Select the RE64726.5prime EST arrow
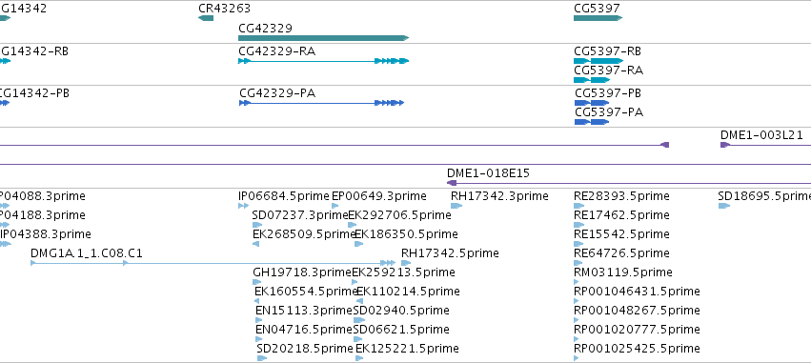This screenshot has height=363, width=811. click(579, 263)
